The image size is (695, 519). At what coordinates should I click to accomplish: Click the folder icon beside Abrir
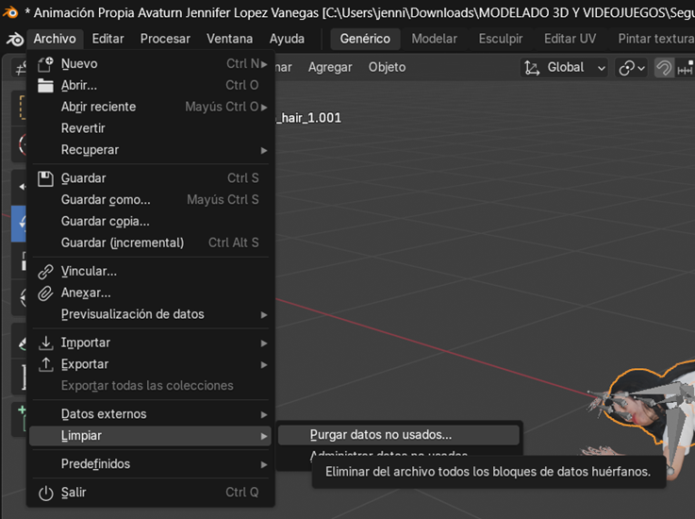(x=45, y=85)
